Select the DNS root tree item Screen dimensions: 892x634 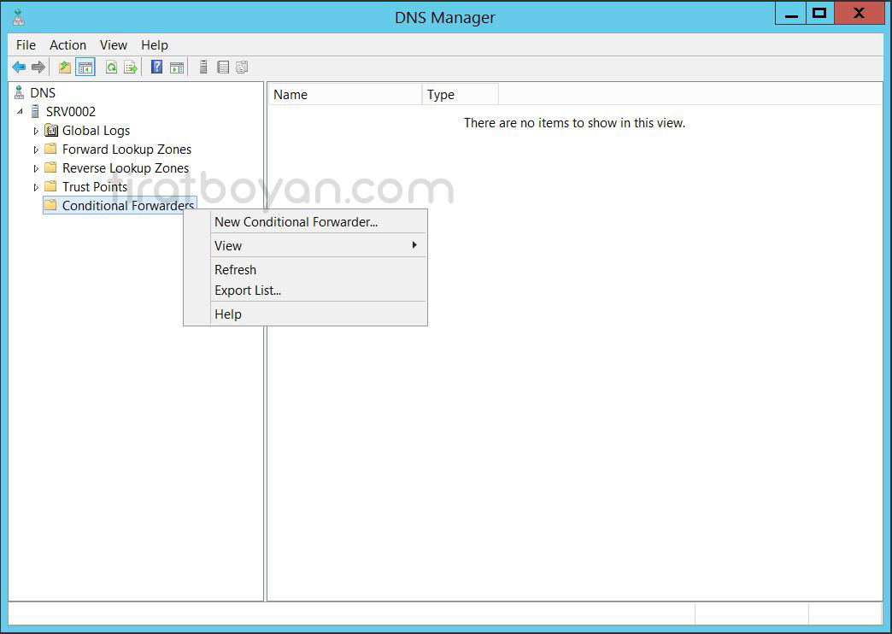43,92
